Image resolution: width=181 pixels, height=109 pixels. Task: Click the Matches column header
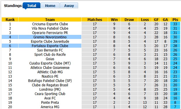(x=95, y=19)
